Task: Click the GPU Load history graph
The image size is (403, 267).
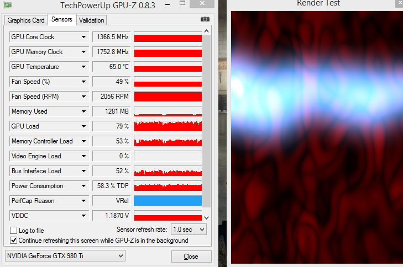Action: point(168,126)
